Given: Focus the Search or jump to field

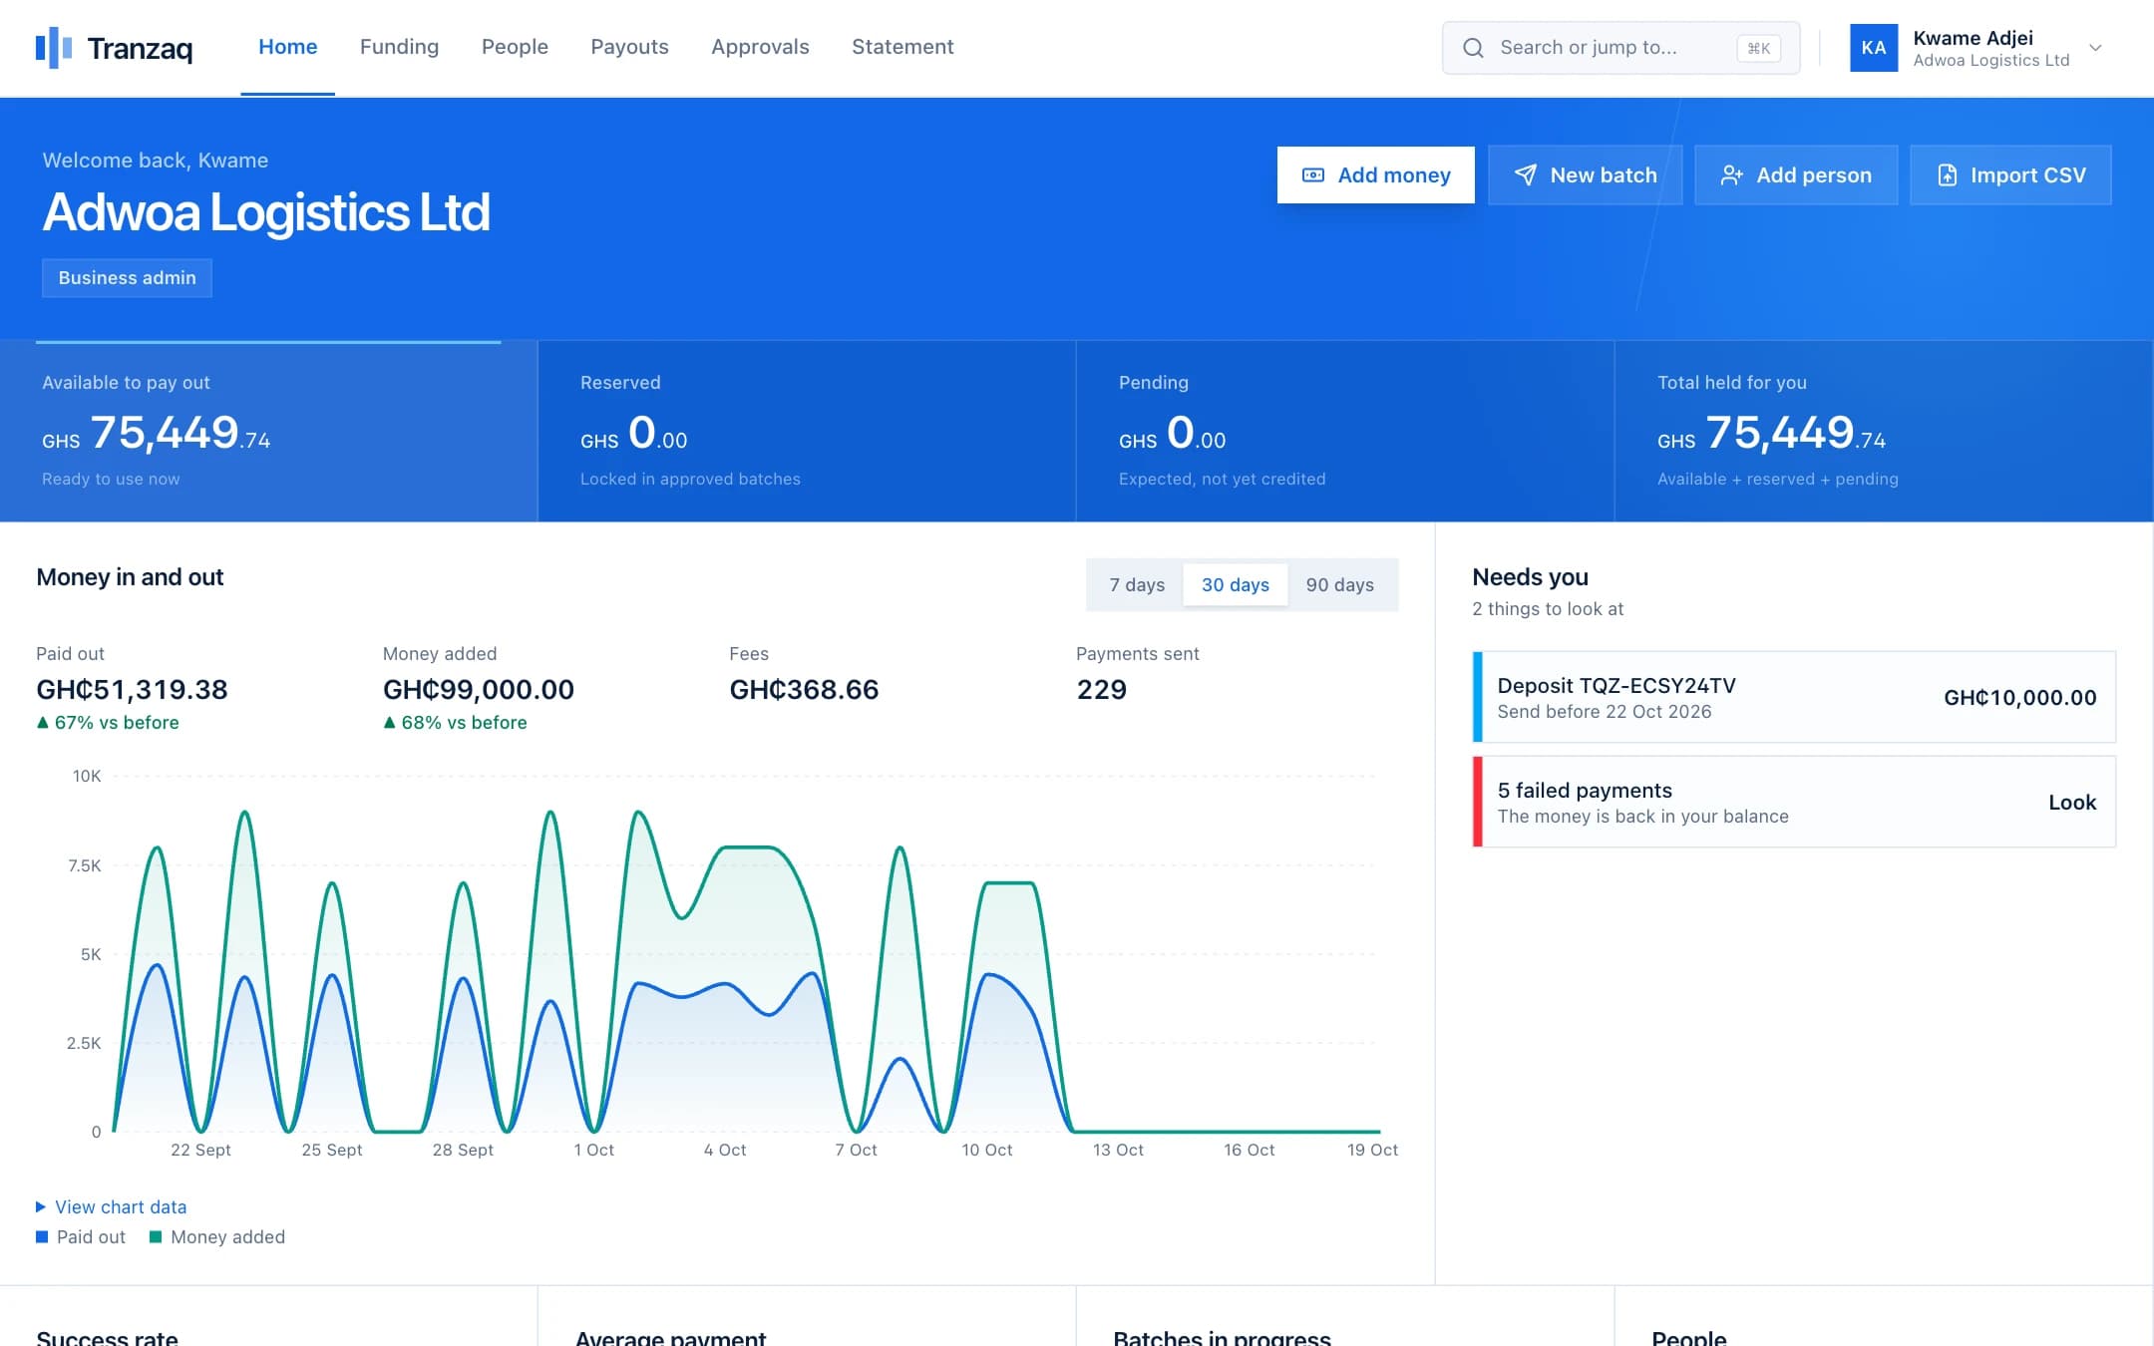Looking at the screenshot, I should [1620, 48].
